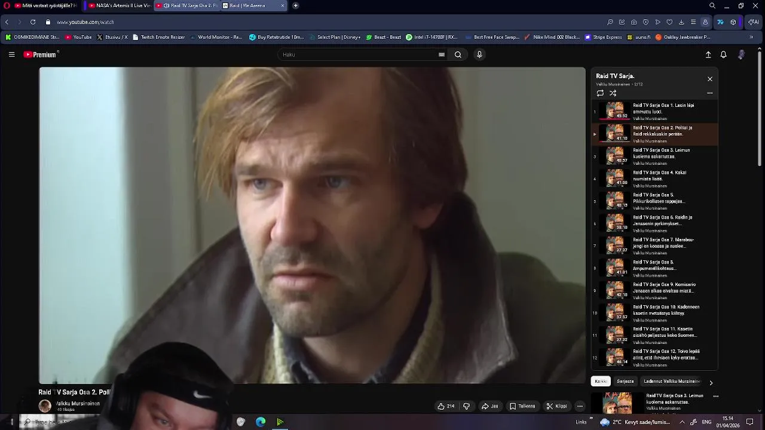Open the shield icon in address bar
The height and width of the screenshot is (430, 765).
click(645, 22)
